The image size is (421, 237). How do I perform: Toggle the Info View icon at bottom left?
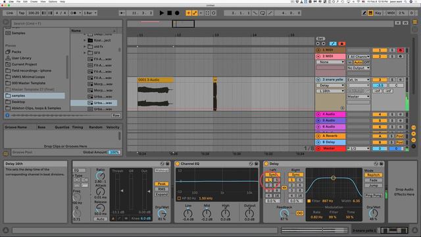click(6, 230)
